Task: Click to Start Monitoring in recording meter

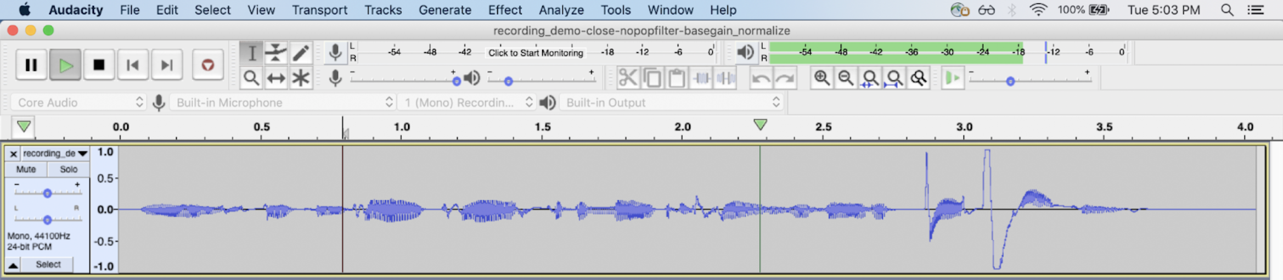Action: pos(536,53)
